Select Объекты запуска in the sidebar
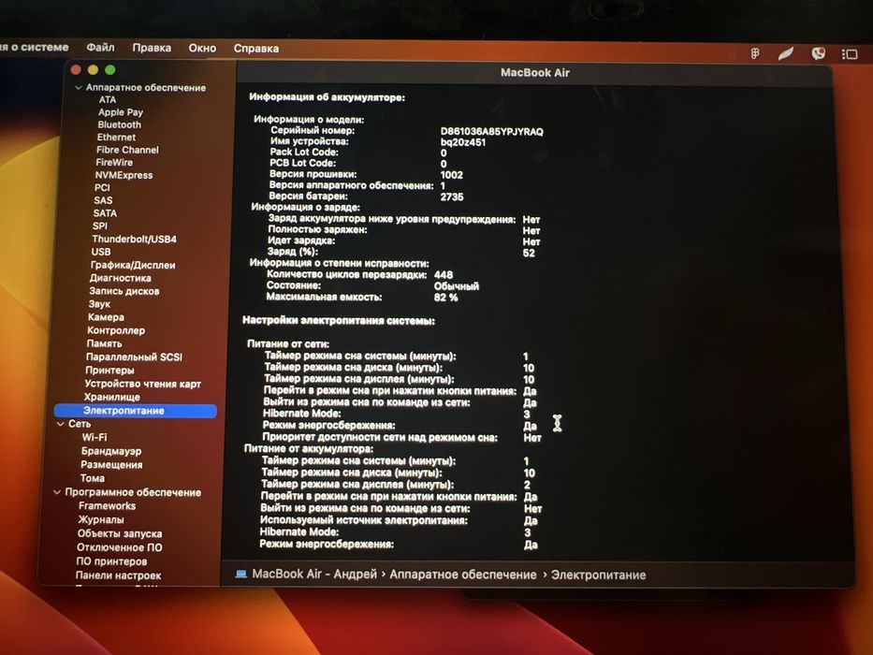The image size is (873, 655). point(120,533)
